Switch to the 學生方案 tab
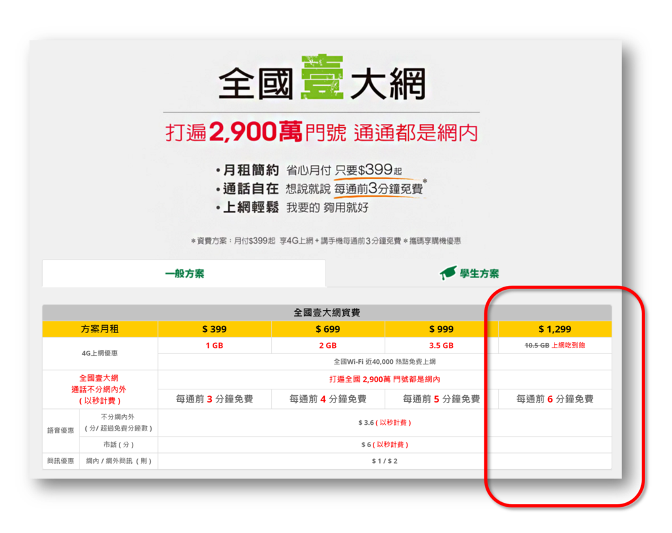Viewport: 672px width, 533px height. 476,272
